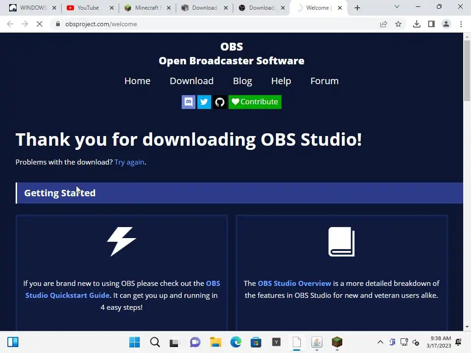This screenshot has width=471, height=353.
Task: Open the Forum menu link
Action: [x=324, y=81]
